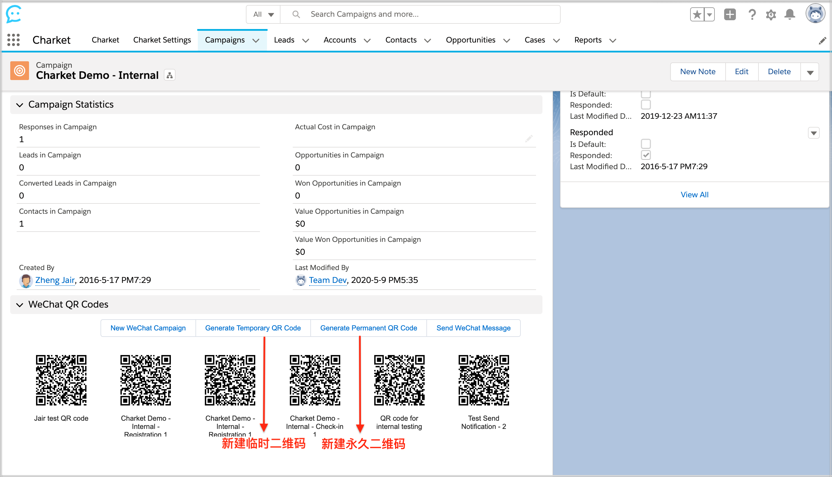The width and height of the screenshot is (832, 477).
Task: Open the Contacts tab
Action: coord(401,40)
